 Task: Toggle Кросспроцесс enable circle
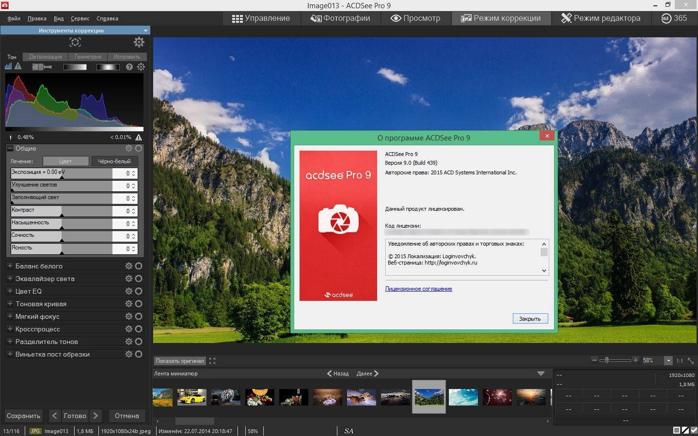139,329
